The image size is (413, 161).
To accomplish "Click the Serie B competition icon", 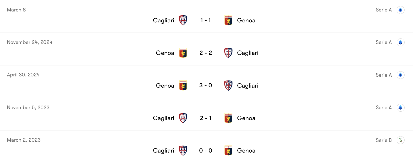I will (400, 140).
